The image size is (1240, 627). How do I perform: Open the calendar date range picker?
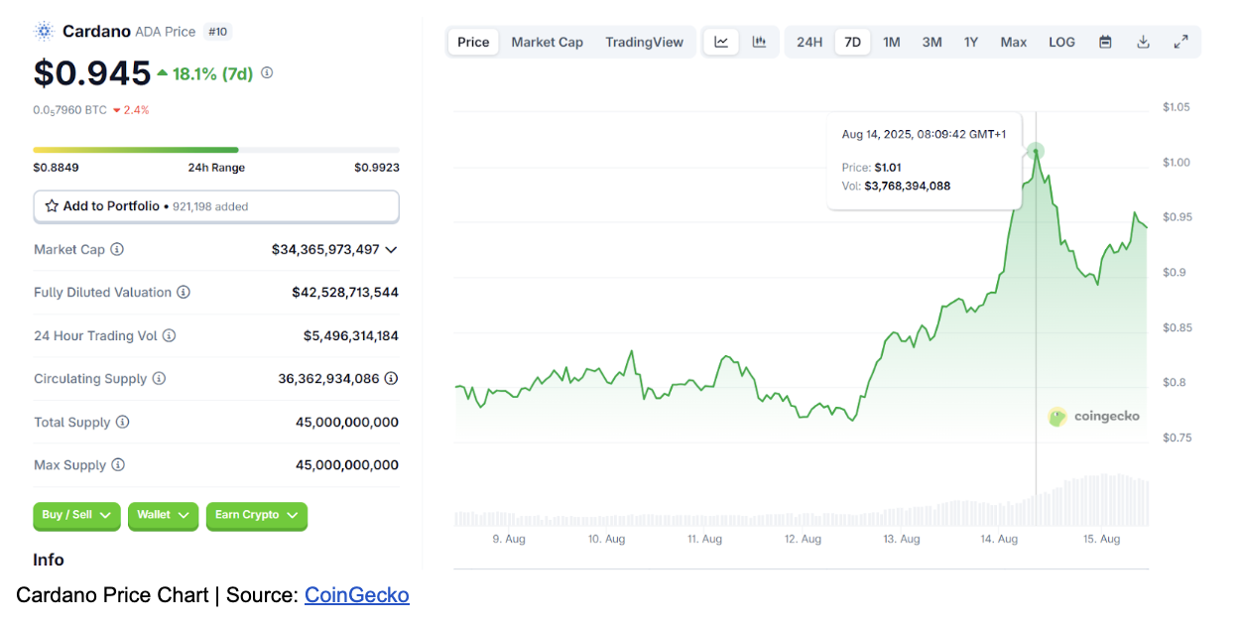coord(1105,42)
